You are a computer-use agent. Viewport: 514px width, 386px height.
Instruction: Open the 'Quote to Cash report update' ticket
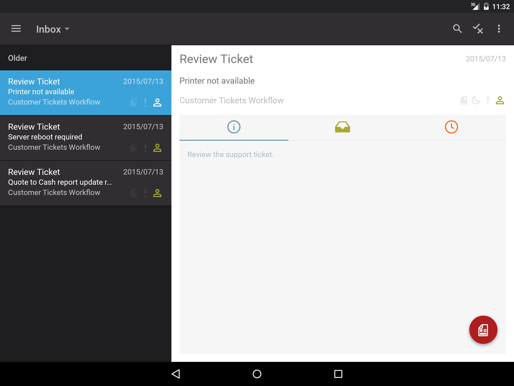click(x=86, y=183)
